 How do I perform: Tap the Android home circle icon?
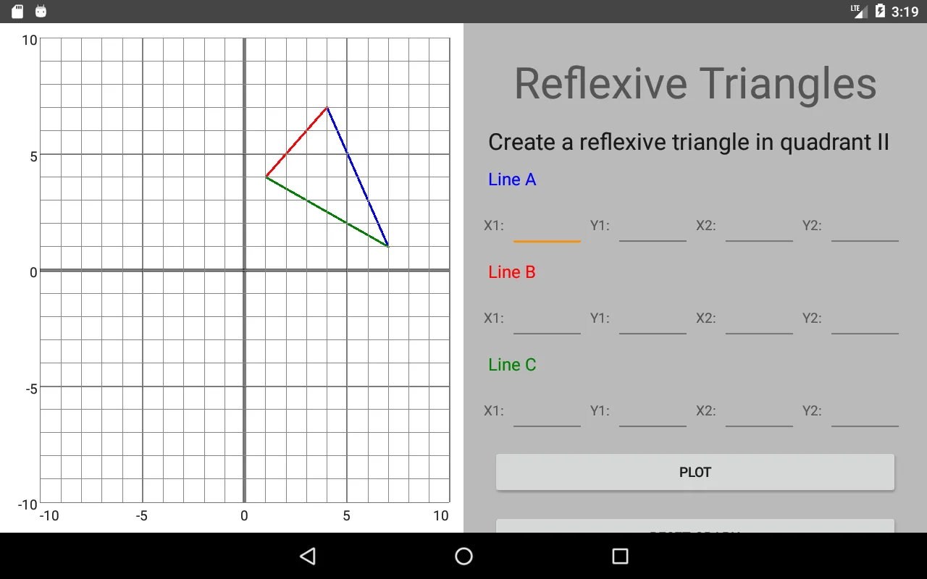(463, 556)
